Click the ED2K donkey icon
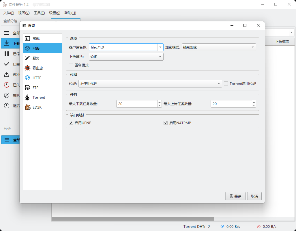This screenshot has width=296, height=231. (x=28, y=107)
